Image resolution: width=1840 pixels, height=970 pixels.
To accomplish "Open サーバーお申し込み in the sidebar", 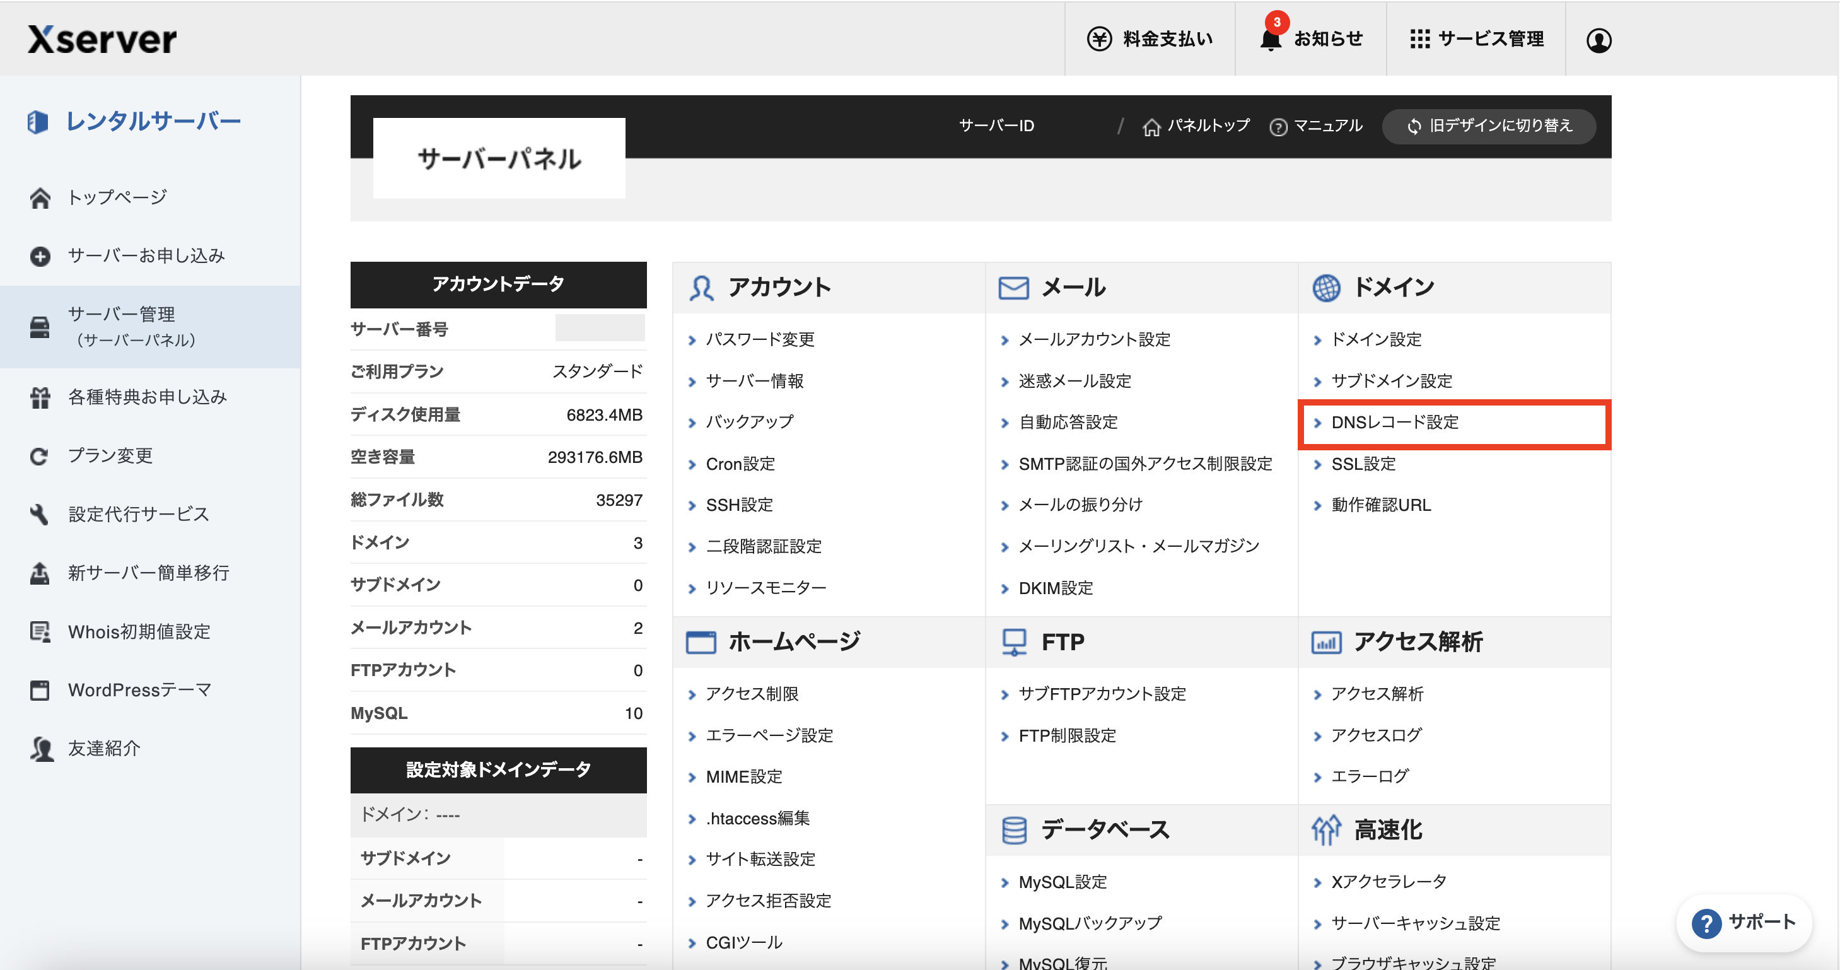I will 146,255.
